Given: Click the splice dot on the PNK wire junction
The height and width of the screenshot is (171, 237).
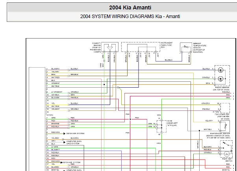Looking at the screenshot, I should coord(130,119).
